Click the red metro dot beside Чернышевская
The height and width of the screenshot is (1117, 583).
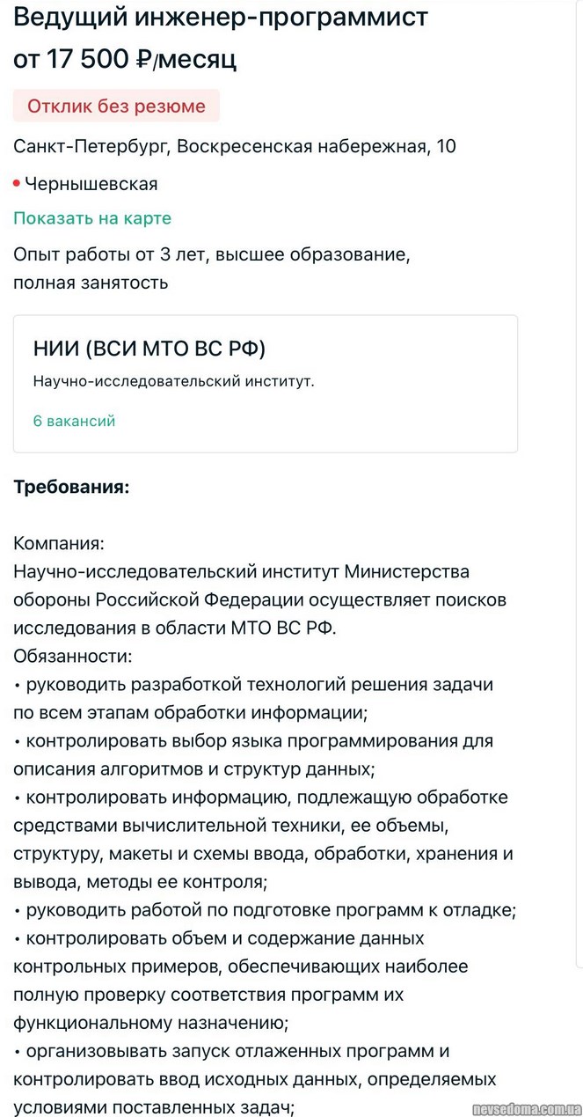pos(17,183)
